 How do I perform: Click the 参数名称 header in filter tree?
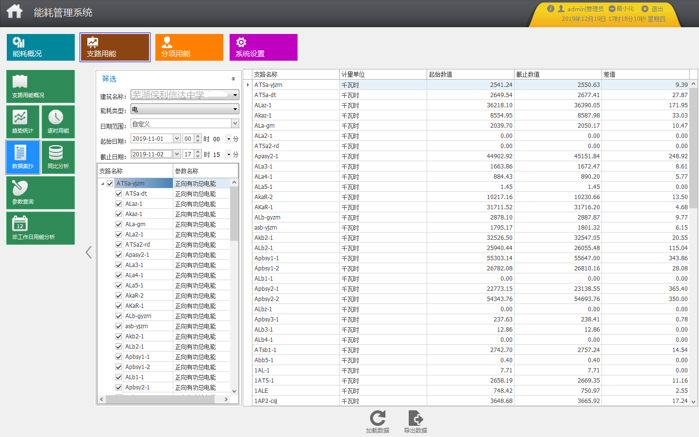(x=205, y=171)
